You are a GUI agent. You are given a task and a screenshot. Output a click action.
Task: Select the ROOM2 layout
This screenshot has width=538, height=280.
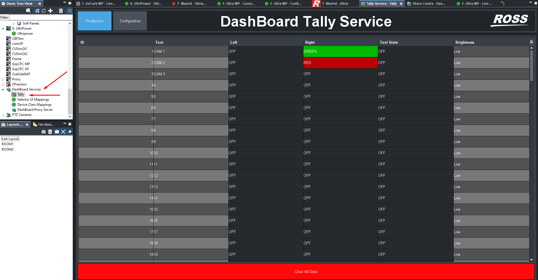pos(8,149)
